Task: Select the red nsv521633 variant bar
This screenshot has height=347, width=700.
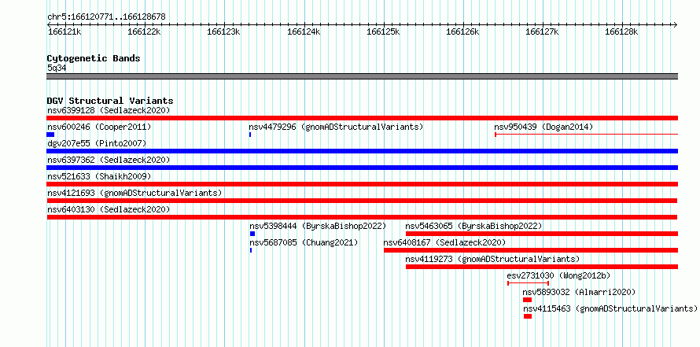Action: [x=362, y=184]
